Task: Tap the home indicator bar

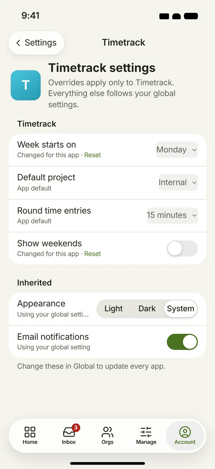Action: pos(107,464)
